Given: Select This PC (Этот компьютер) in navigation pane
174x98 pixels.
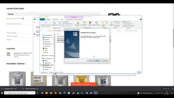Looking at the screenshot, I should click(x=47, y=59).
